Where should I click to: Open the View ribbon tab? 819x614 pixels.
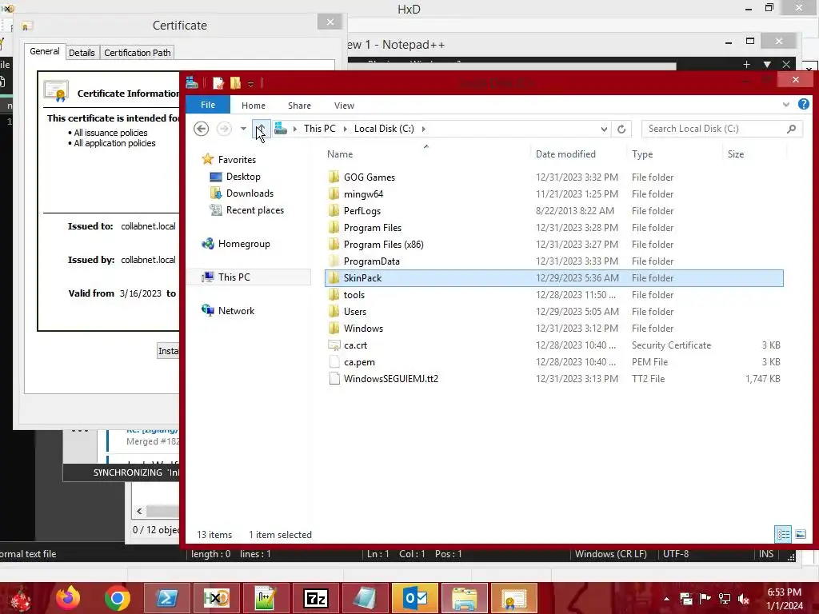[x=344, y=106]
